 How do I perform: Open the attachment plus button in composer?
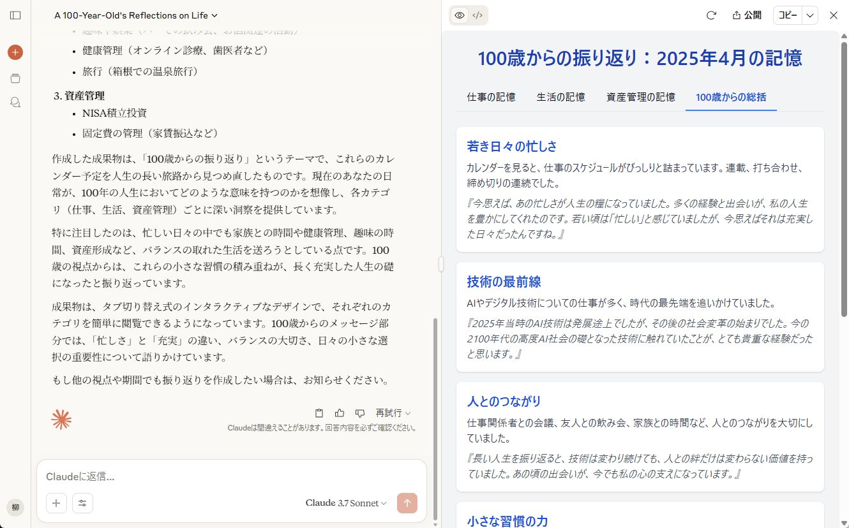pyautogui.click(x=56, y=503)
